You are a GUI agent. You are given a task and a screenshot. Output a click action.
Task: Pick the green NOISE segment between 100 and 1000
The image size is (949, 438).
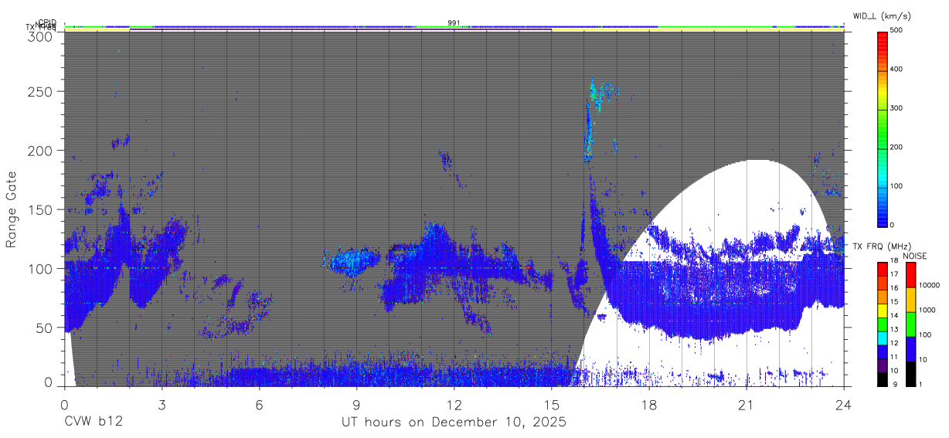[x=910, y=324]
